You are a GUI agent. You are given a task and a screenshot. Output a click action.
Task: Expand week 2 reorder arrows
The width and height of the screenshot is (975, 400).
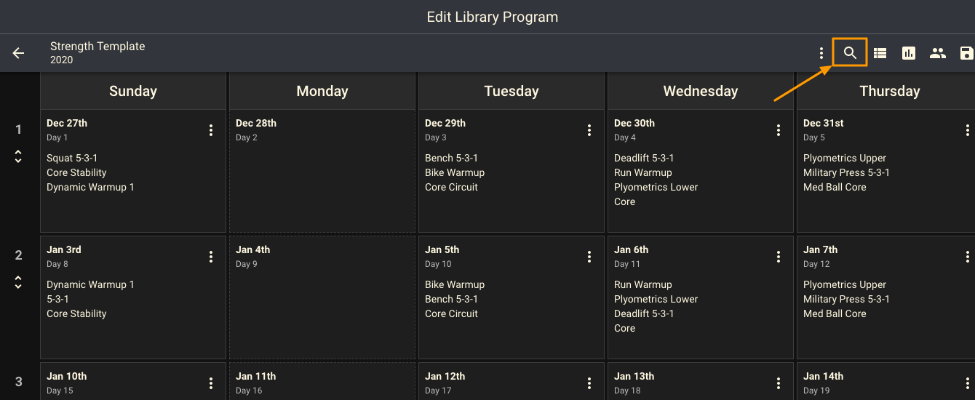(x=18, y=283)
